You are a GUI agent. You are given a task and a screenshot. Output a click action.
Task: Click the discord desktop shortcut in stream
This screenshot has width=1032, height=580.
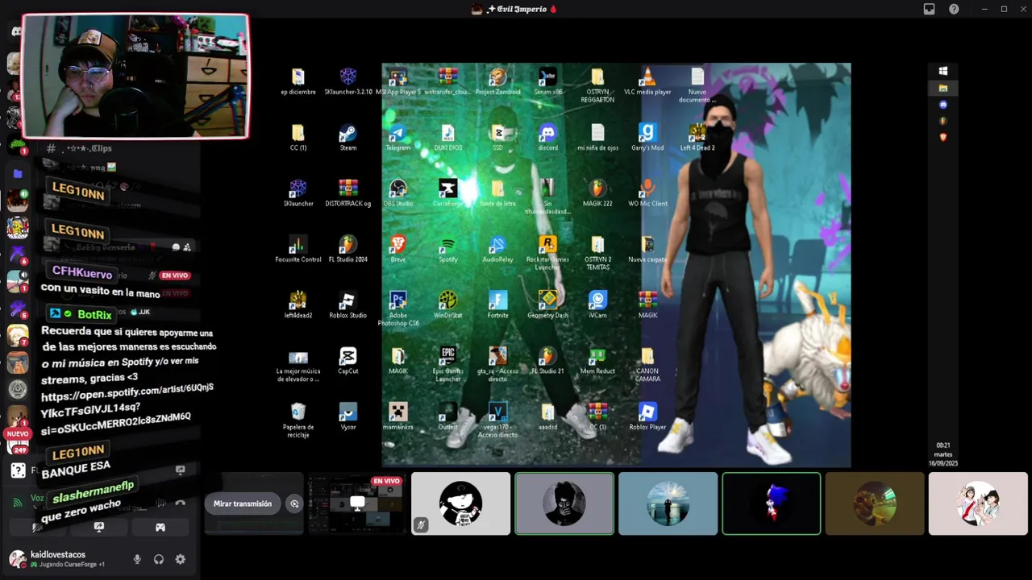click(548, 137)
